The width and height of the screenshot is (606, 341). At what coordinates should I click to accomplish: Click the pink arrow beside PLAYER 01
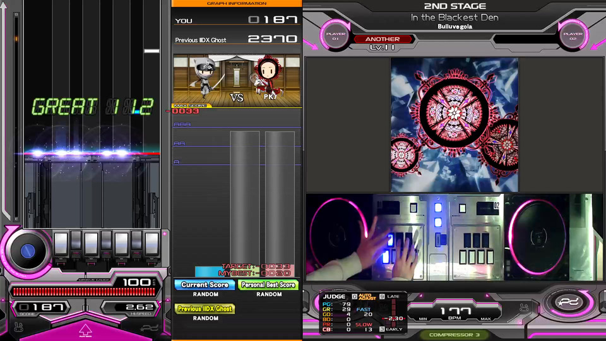coord(311,44)
